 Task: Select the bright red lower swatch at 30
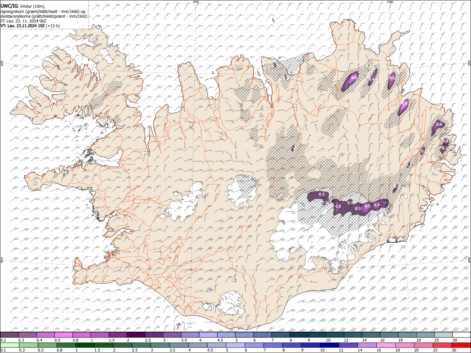461,345
